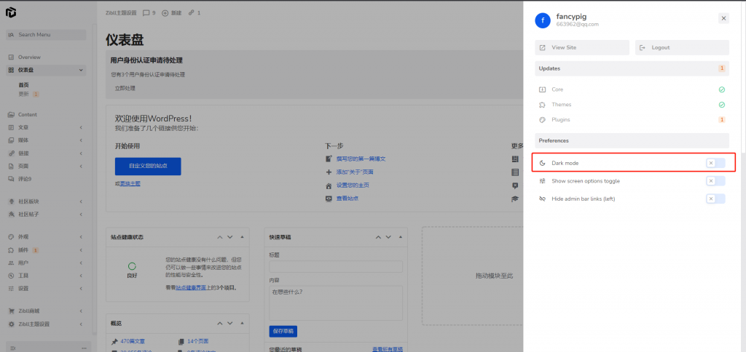Expand the 用户 submenu chevron
746x352 pixels.
(x=81, y=263)
